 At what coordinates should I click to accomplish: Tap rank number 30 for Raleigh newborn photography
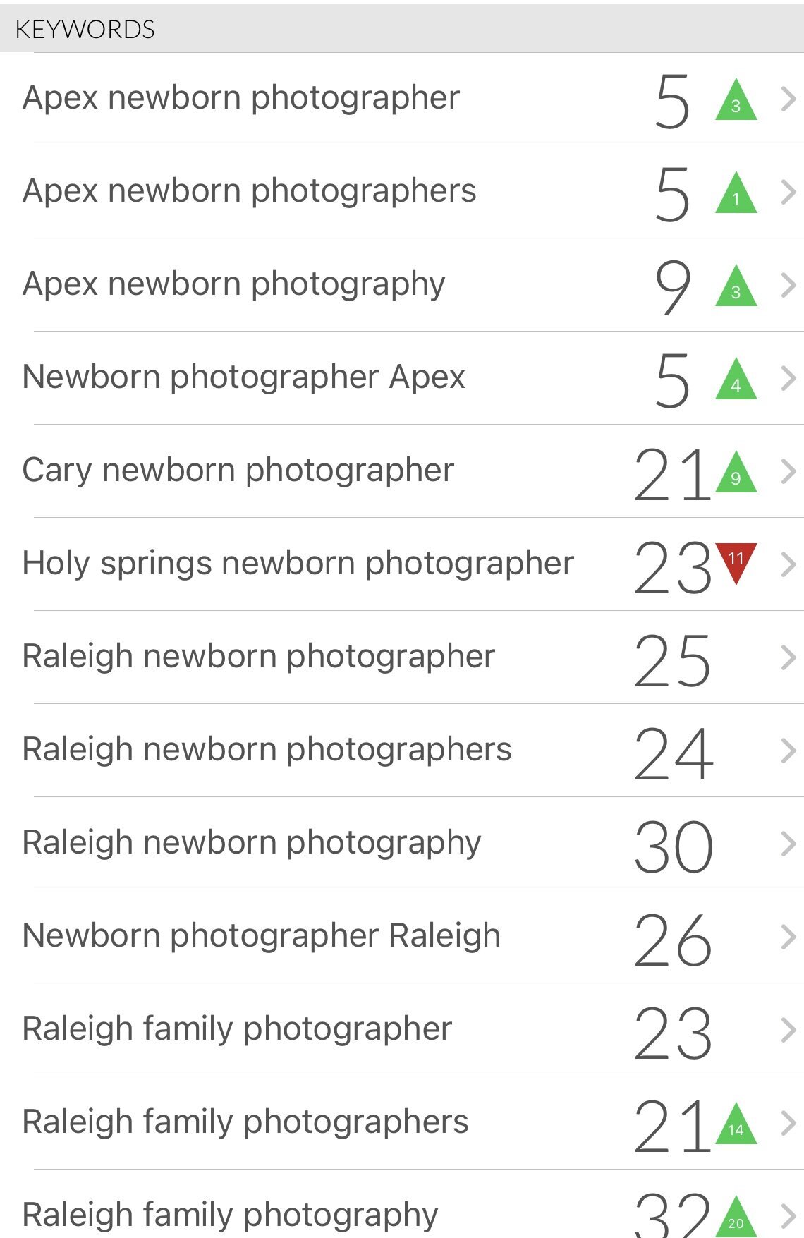click(x=674, y=846)
